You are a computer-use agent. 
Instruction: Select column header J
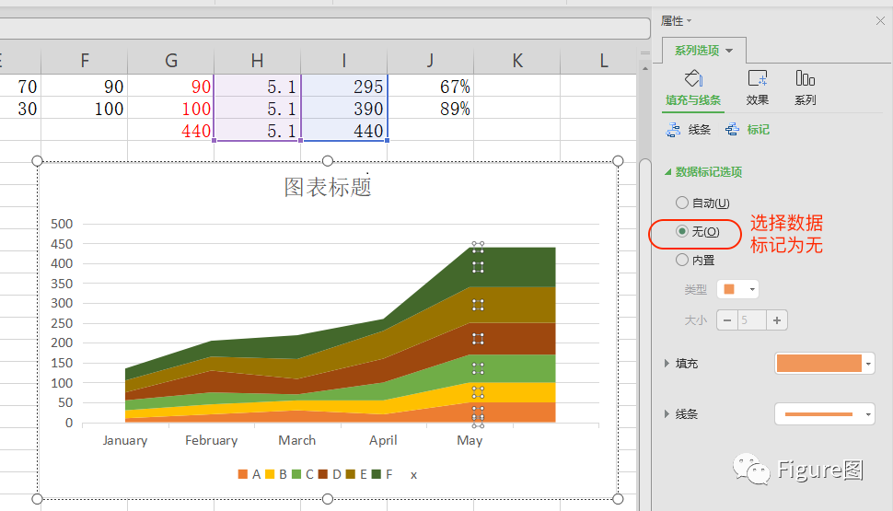431,61
